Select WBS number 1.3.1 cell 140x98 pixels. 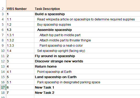tap(20, 35)
